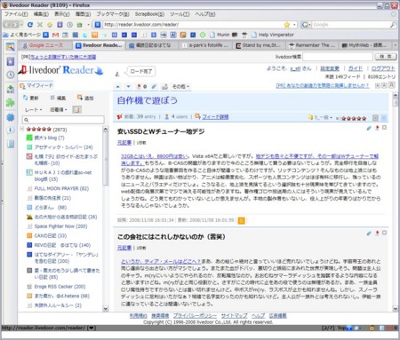This screenshot has height=340, width=400.
Task: Toggle feed list view button next to 旧着順
Action: [x=76, y=110]
